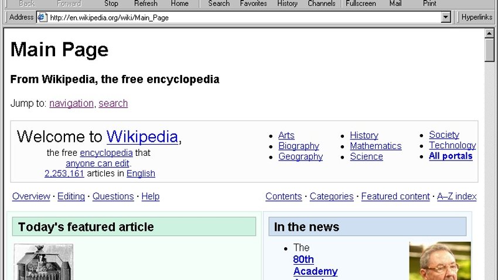
Task: Open the Channels toolbar button
Action: click(322, 4)
